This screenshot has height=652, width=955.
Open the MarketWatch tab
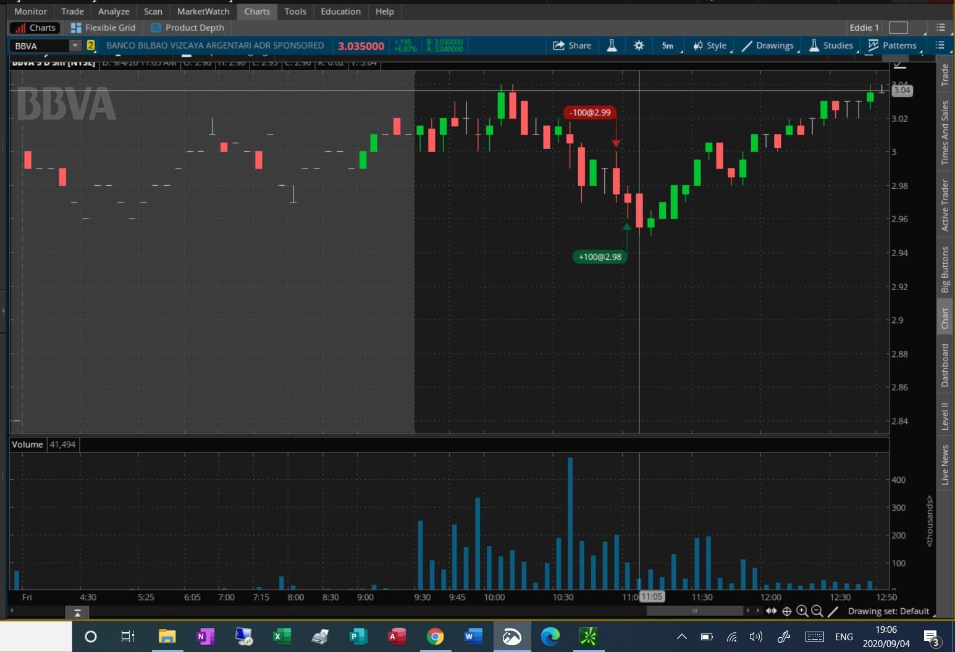click(203, 11)
